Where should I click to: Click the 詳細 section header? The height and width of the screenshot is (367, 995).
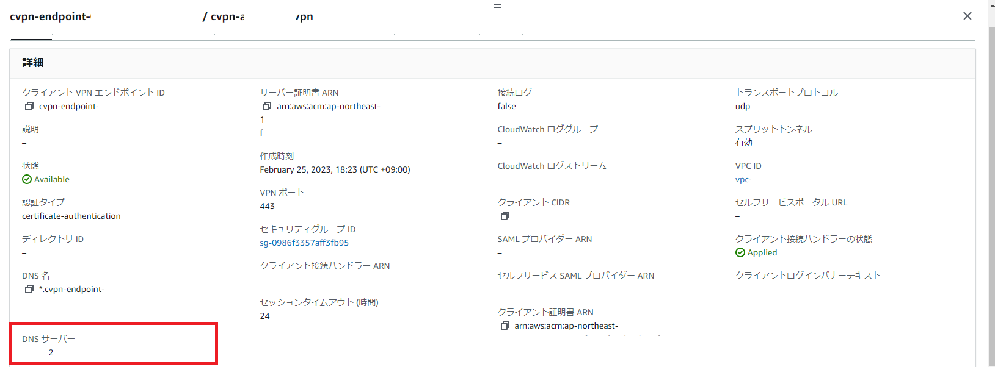[x=33, y=63]
